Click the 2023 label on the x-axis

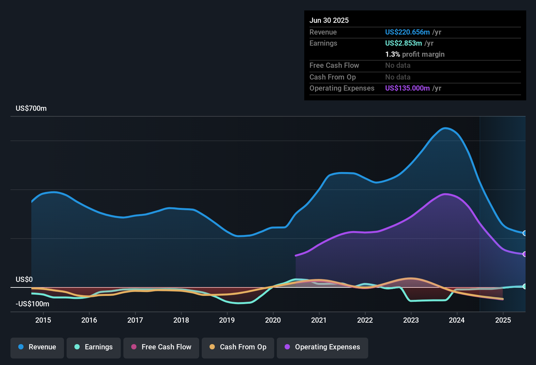coord(411,320)
